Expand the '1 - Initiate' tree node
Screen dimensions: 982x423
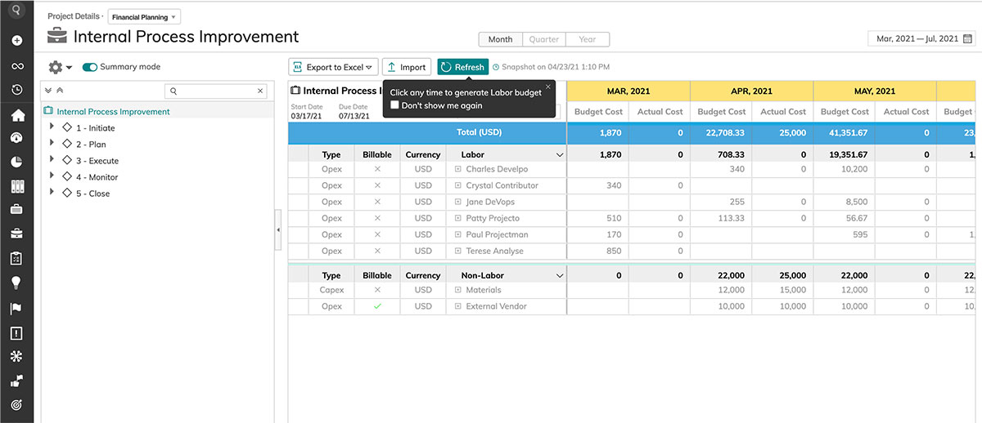pyautogui.click(x=52, y=127)
